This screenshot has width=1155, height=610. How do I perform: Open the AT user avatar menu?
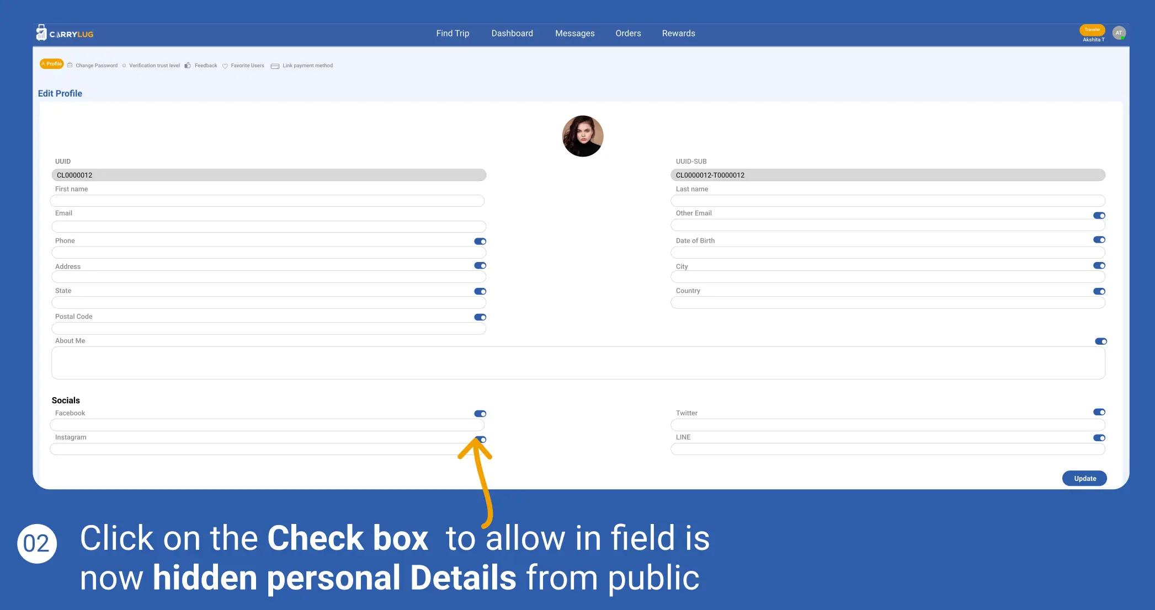(1119, 33)
